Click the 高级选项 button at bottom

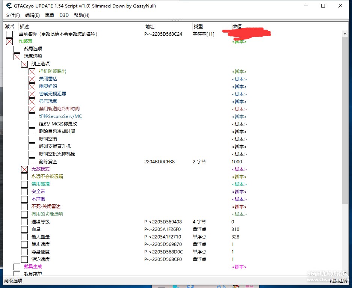click(x=13, y=280)
